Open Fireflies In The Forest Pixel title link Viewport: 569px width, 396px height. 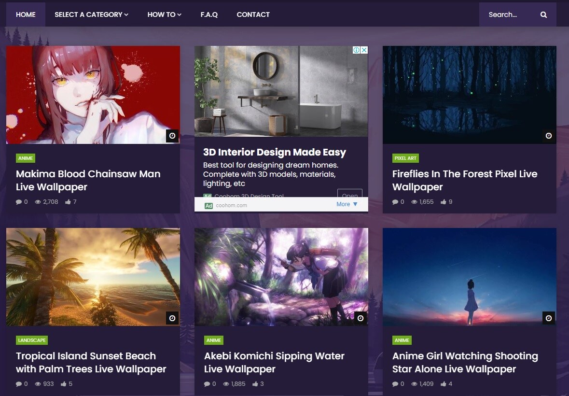465,181
